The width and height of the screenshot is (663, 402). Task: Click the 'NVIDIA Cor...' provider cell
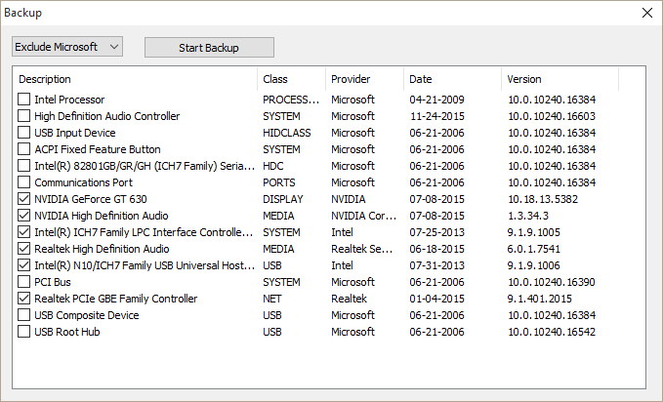(x=363, y=216)
